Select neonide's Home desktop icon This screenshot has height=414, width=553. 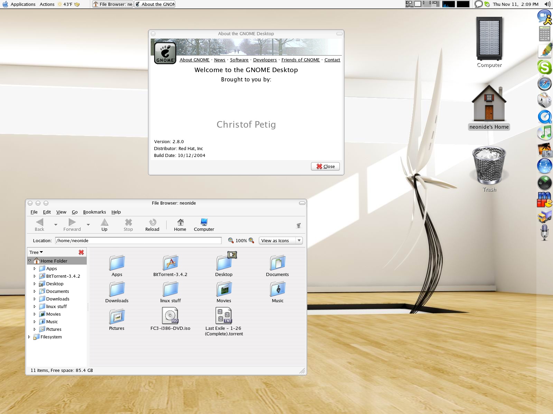point(489,107)
